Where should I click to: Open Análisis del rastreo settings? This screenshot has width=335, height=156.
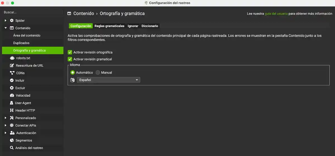(33, 148)
